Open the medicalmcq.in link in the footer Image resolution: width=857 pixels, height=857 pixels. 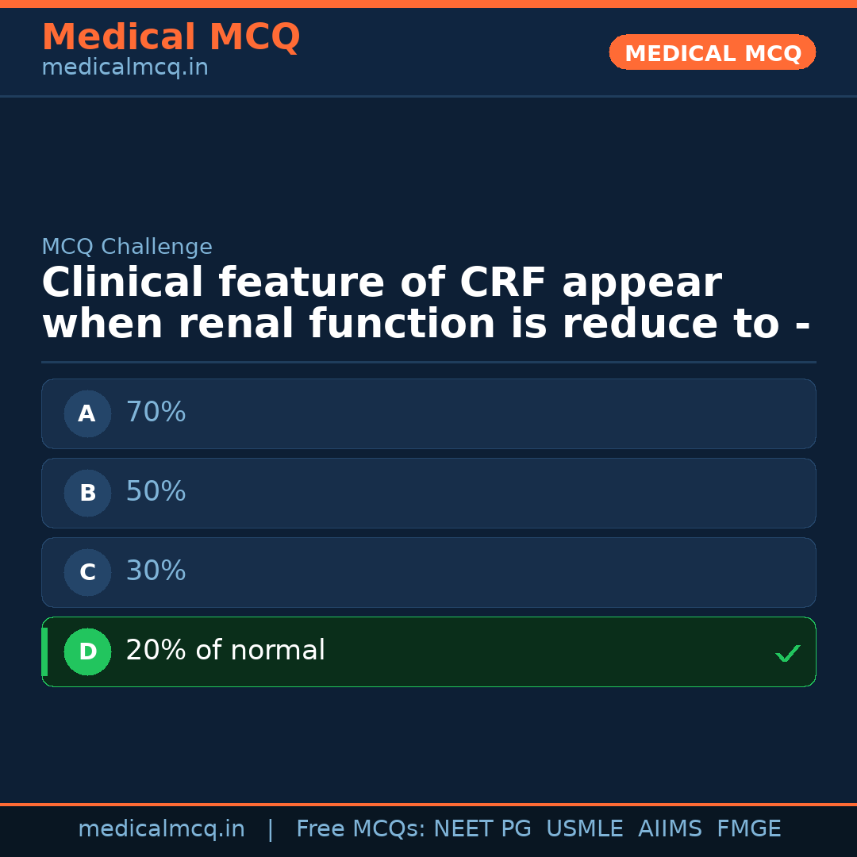161,829
